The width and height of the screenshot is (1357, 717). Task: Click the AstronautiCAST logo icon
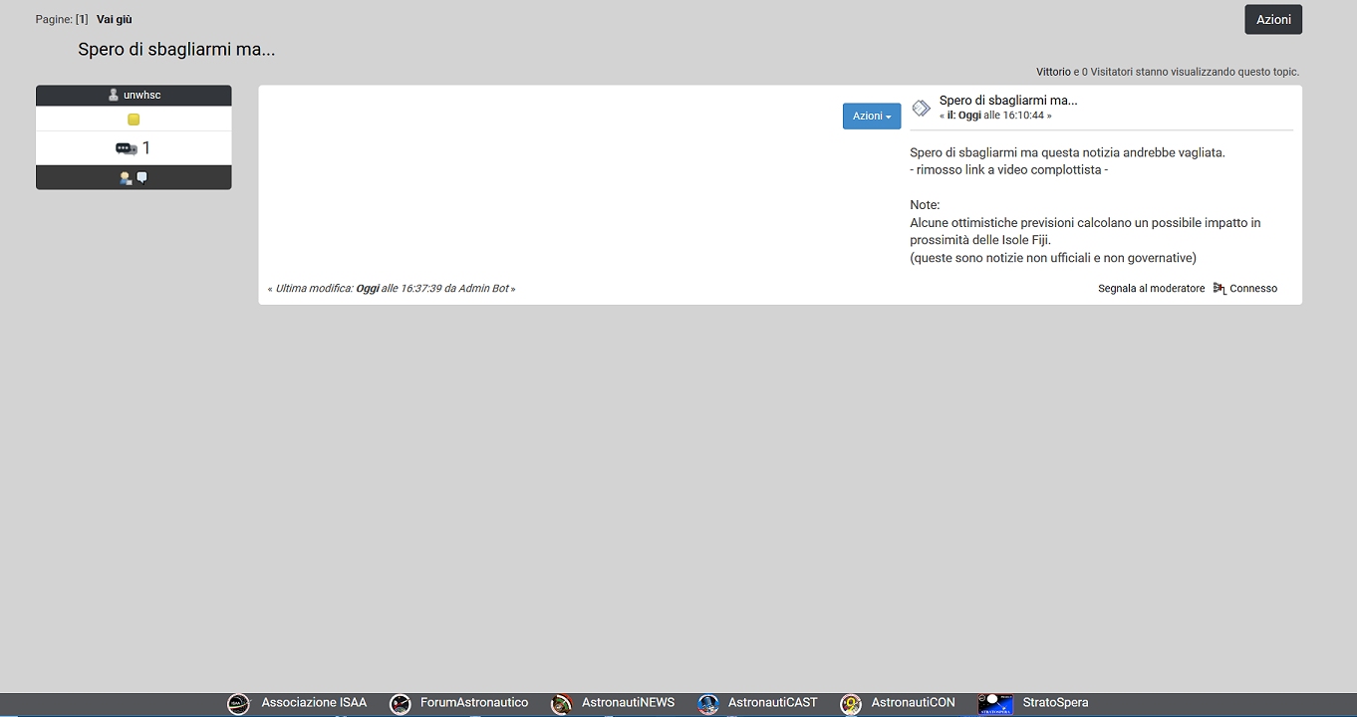click(708, 704)
